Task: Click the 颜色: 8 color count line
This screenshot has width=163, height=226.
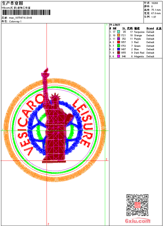Action: click(148, 6)
